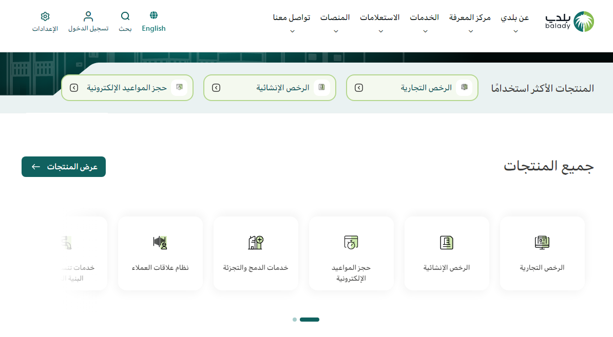Expand chevron under المنصات
Viewport: 613px width, 337px height.
click(336, 31)
